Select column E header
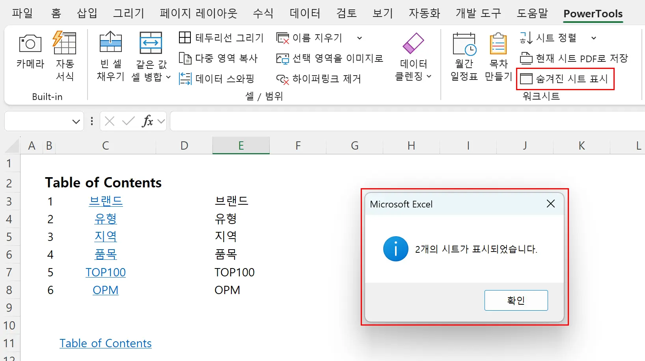The image size is (645, 361). pos(241,145)
